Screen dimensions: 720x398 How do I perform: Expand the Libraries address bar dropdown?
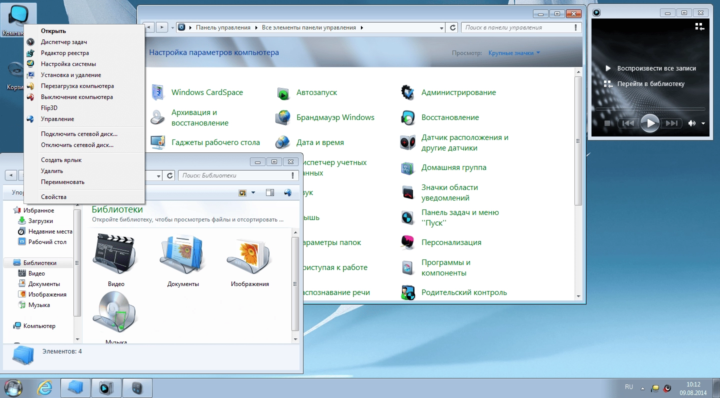tap(158, 175)
